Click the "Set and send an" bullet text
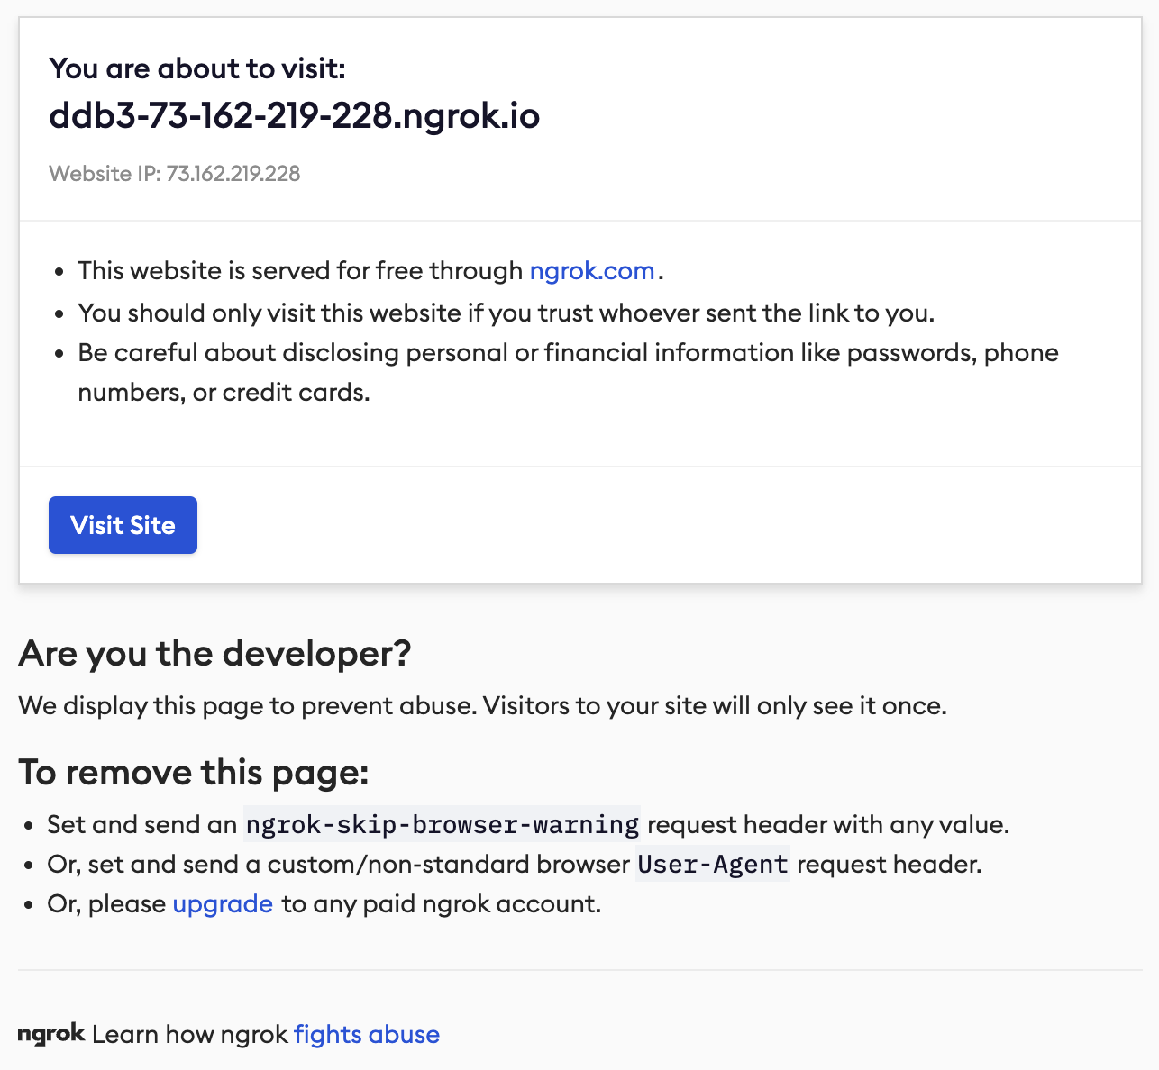Screen dimensions: 1159x1070 (x=142, y=825)
